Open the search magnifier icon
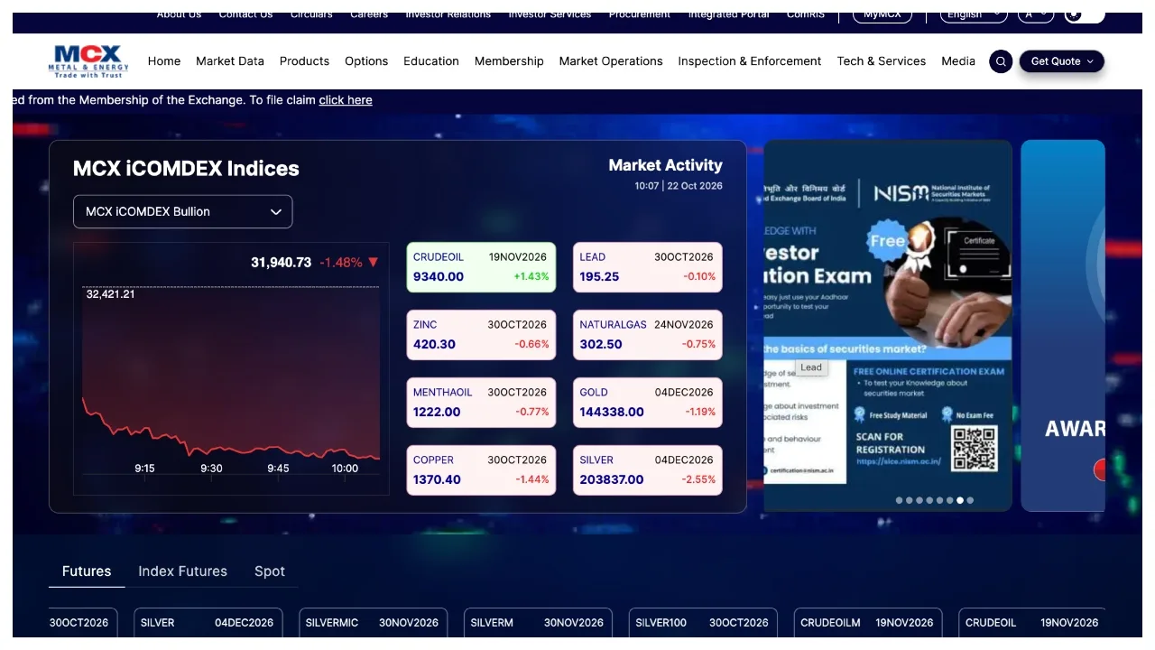The height and width of the screenshot is (650, 1155). (x=1001, y=61)
